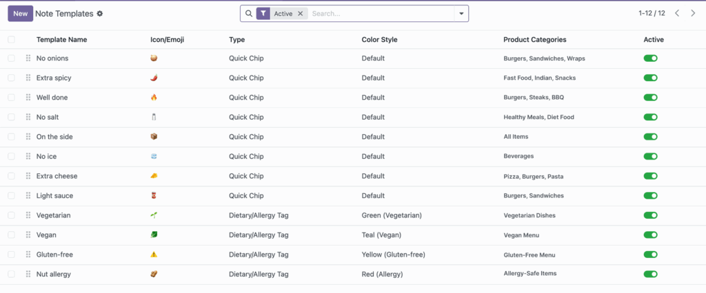Check the Nut allergy row checkbox

[11, 274]
